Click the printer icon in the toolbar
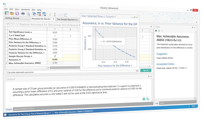The height and width of the screenshot is (120, 204). pos(23,14)
